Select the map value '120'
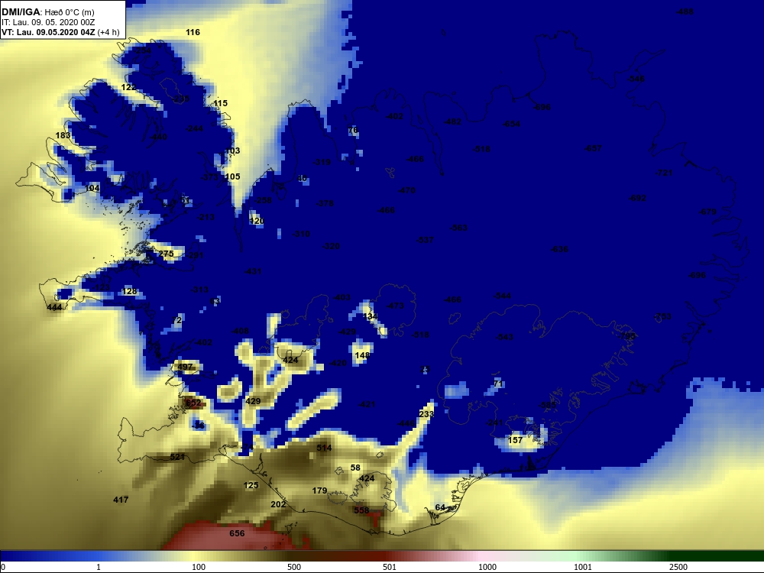 pyautogui.click(x=257, y=221)
